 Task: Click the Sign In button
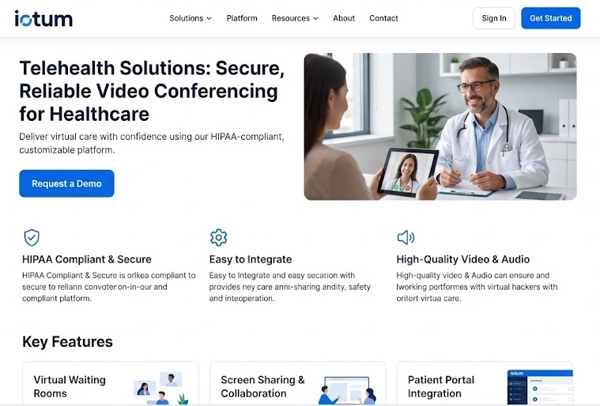pos(493,18)
